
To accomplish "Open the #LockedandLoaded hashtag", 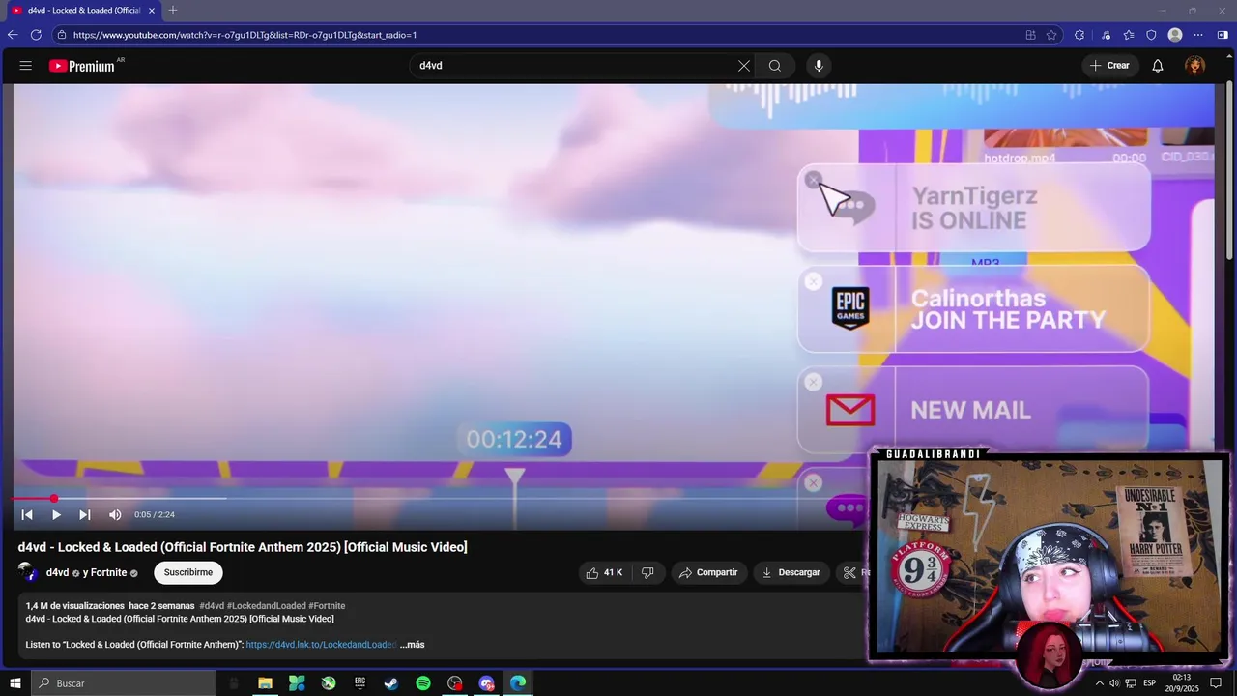I will [266, 606].
